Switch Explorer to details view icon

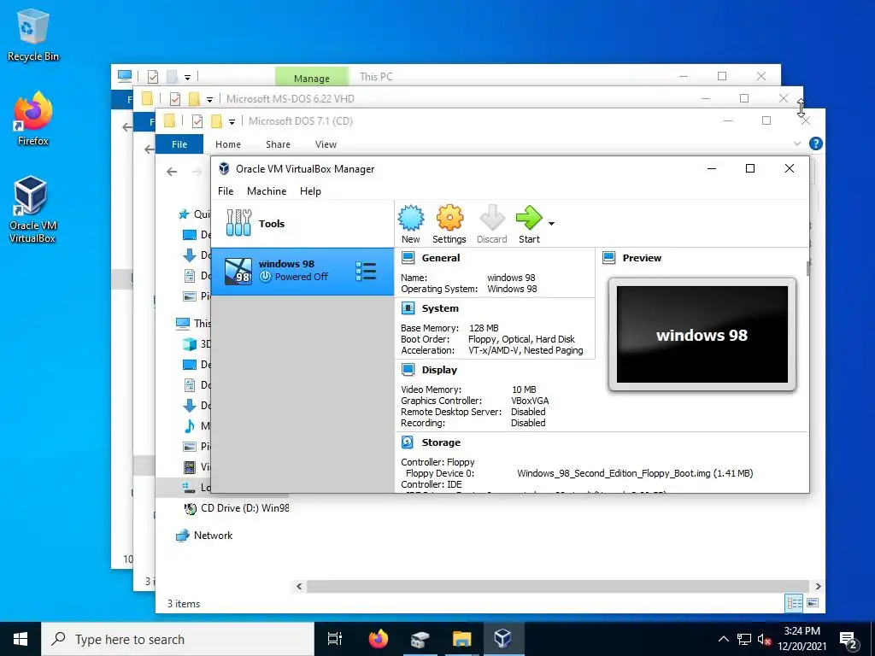click(794, 603)
